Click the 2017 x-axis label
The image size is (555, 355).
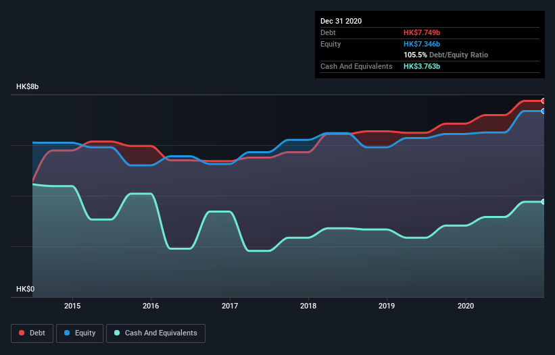click(x=230, y=306)
